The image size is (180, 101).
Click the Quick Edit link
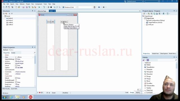14,89
